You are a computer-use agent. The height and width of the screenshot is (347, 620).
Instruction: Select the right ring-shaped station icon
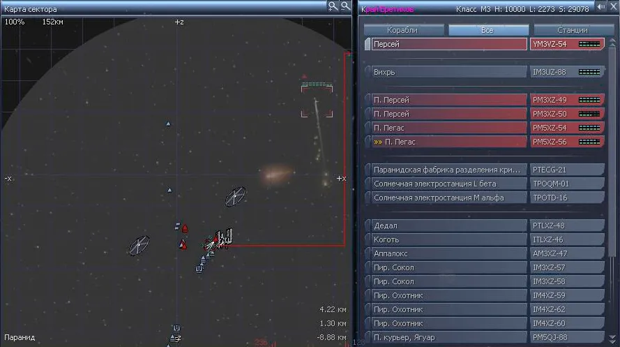pos(235,196)
